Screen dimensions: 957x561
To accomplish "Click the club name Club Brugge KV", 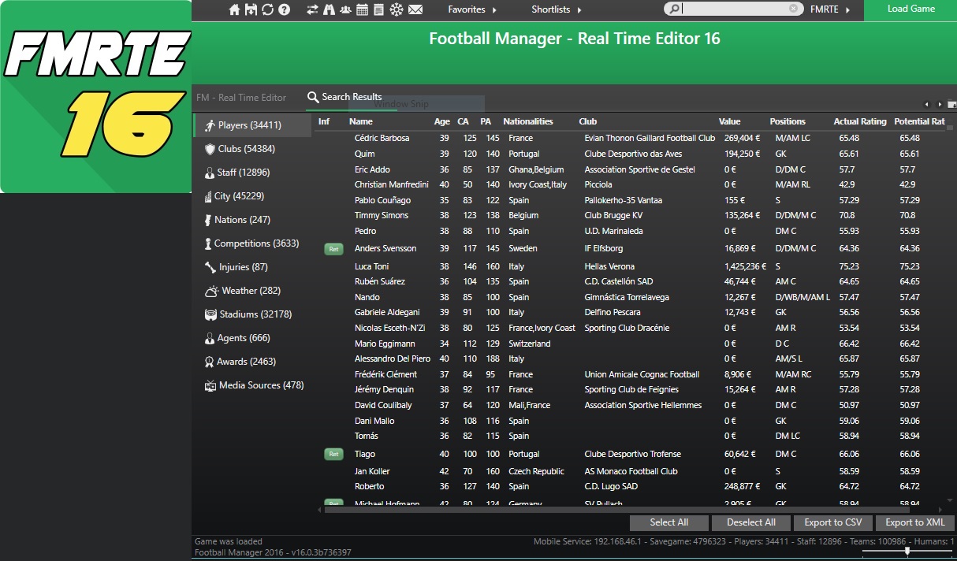I will pyautogui.click(x=613, y=215).
